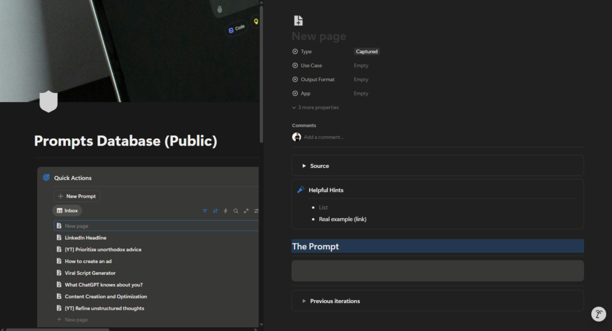
Task: Open Real example (link) bullet
Action: point(342,219)
